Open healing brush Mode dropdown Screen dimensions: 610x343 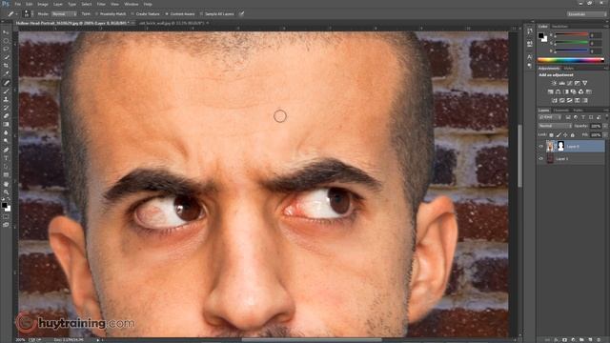click(x=64, y=14)
